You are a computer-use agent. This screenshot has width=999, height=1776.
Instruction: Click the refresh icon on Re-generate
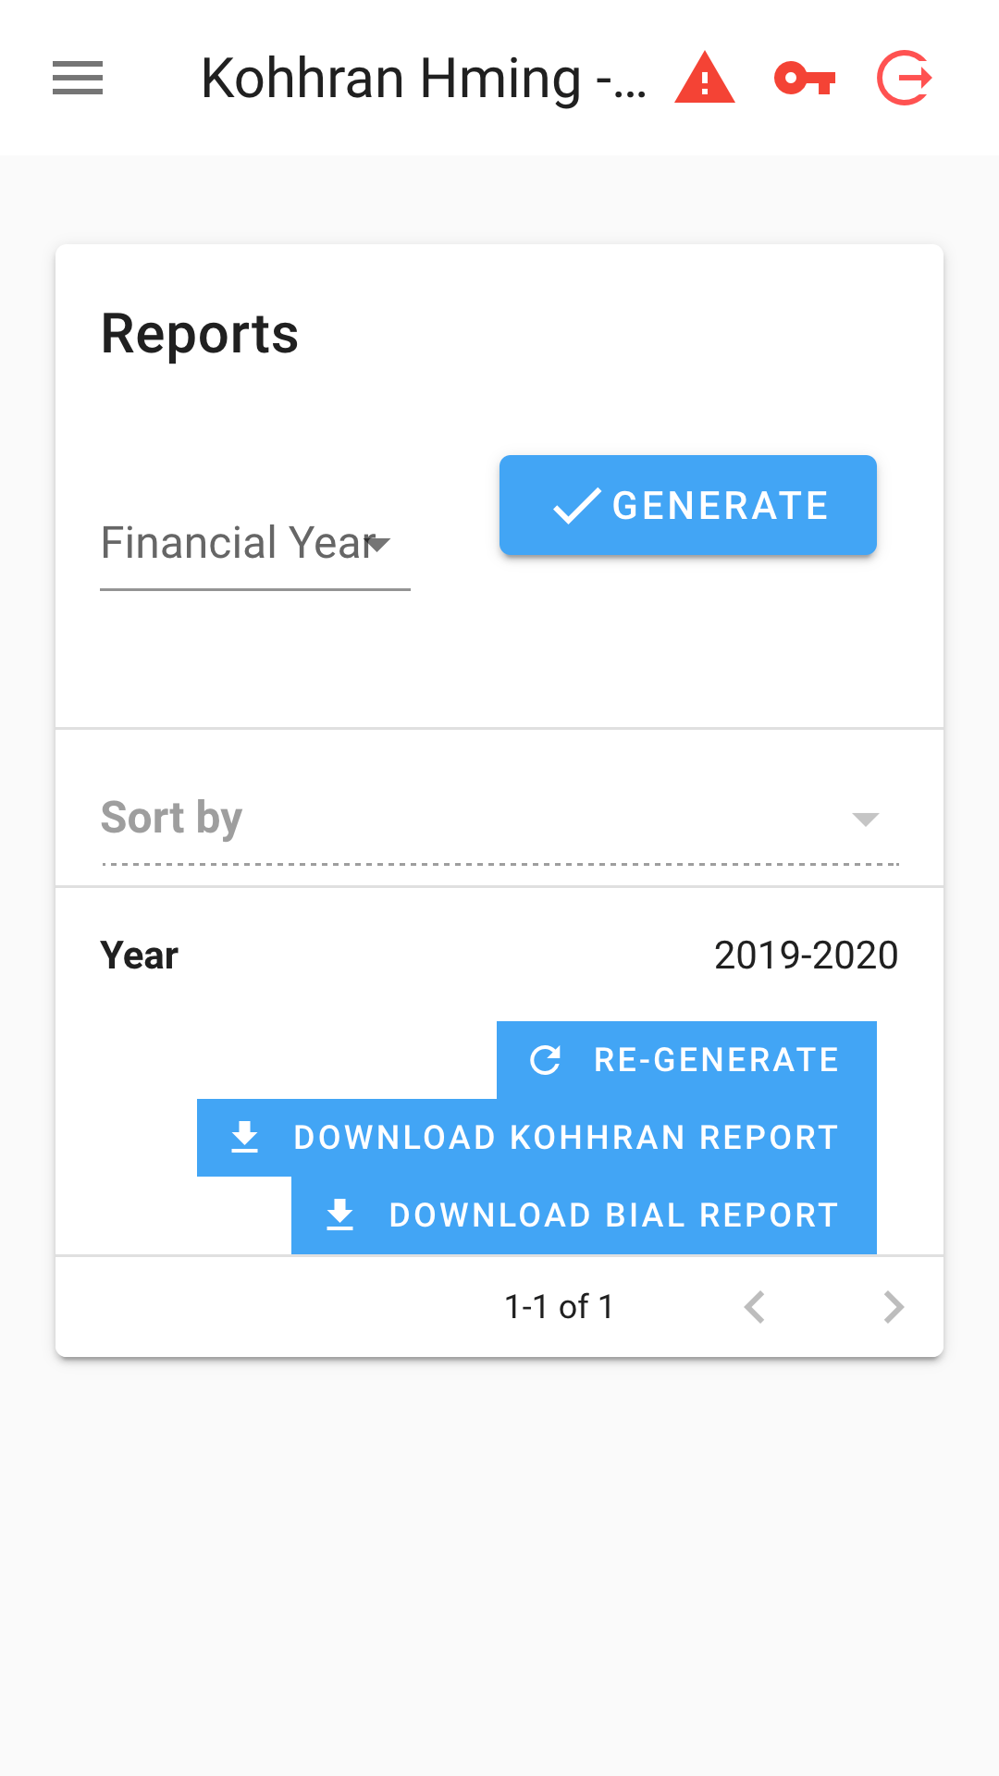click(546, 1059)
